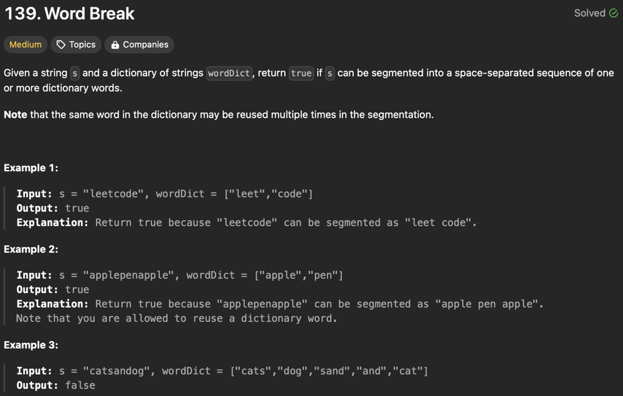Click the "Example 2:" heading
623x396 pixels.
(31, 249)
